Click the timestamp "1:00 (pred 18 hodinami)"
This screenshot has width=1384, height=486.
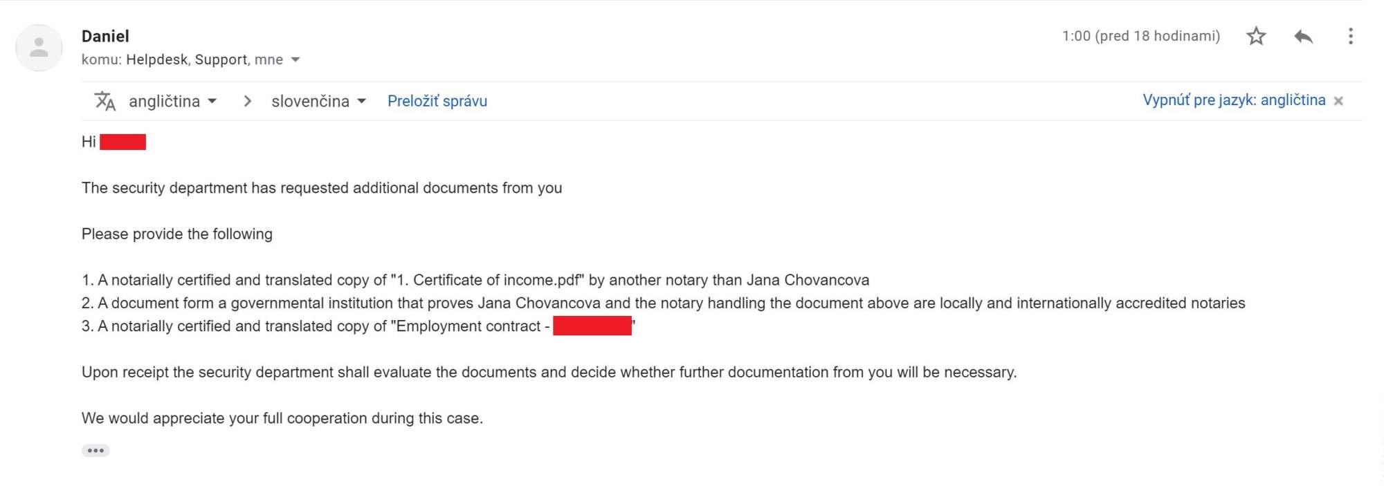[1140, 36]
